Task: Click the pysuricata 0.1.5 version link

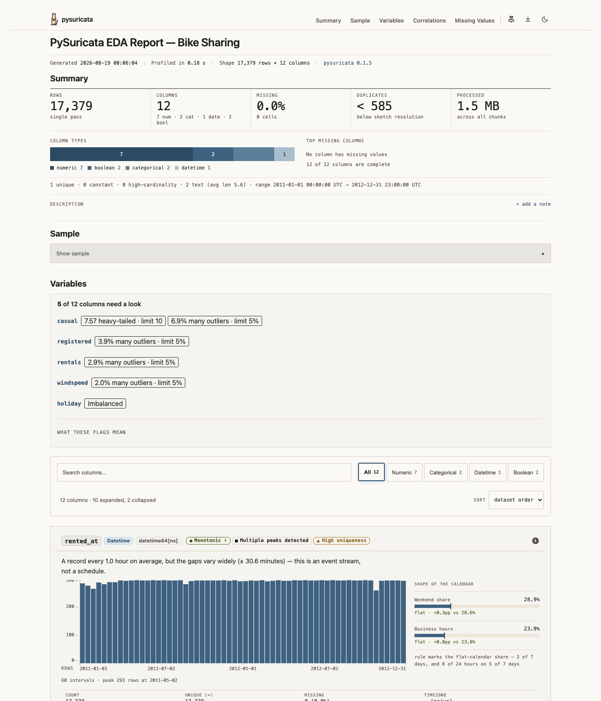Action: pos(348,63)
